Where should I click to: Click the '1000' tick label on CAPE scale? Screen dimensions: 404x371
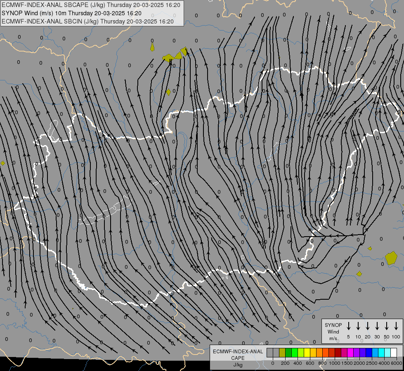click(x=335, y=363)
